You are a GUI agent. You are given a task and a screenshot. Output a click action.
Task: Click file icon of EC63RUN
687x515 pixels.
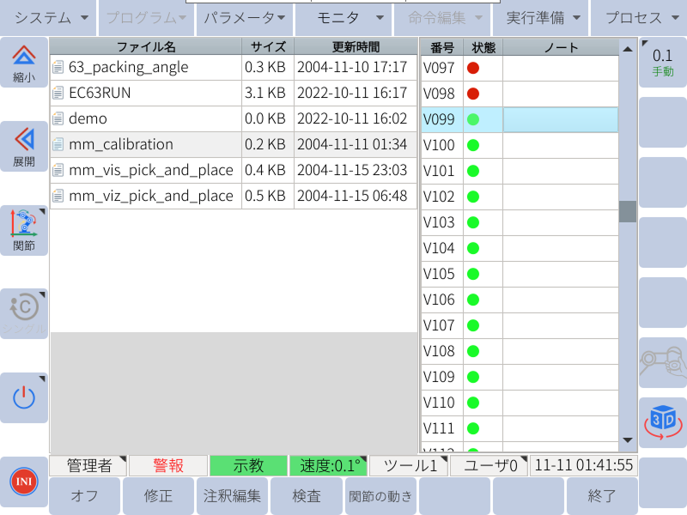(58, 93)
